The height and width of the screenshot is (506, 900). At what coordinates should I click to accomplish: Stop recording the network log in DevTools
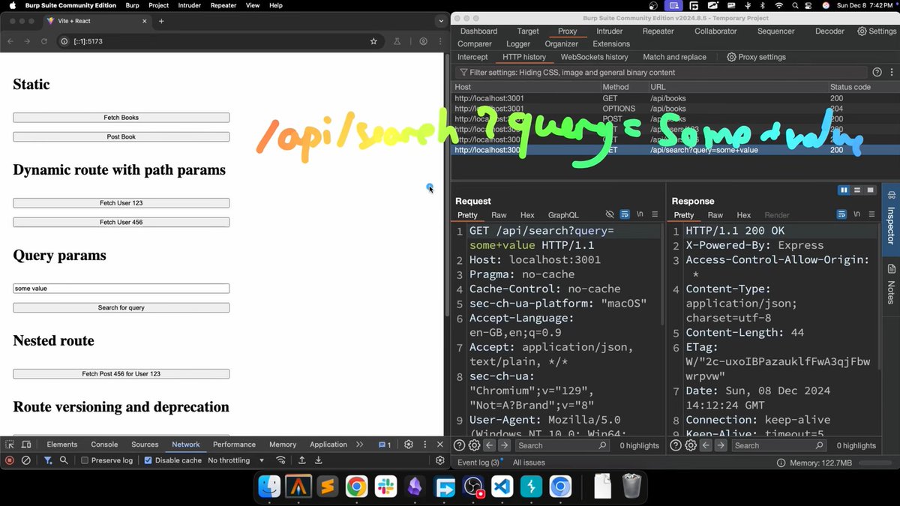click(x=10, y=460)
